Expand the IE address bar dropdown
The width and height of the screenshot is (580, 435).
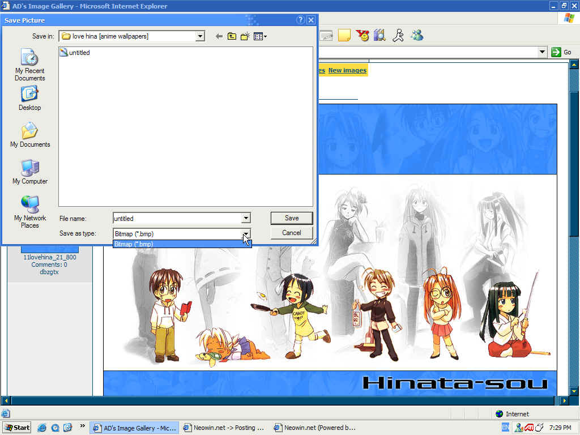(542, 52)
